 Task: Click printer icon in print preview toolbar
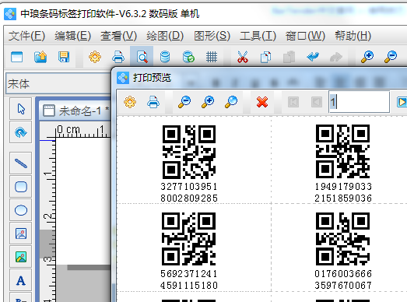153,102
